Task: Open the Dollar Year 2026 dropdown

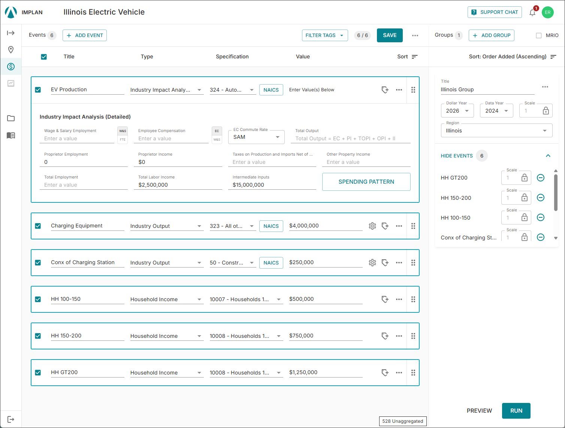Action: [457, 111]
